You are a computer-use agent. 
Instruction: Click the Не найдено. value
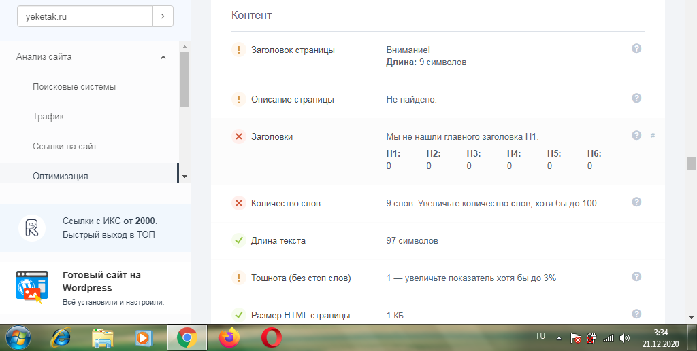pyautogui.click(x=412, y=99)
